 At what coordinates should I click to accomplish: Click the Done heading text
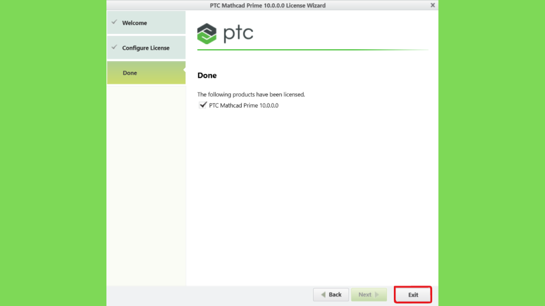click(207, 75)
